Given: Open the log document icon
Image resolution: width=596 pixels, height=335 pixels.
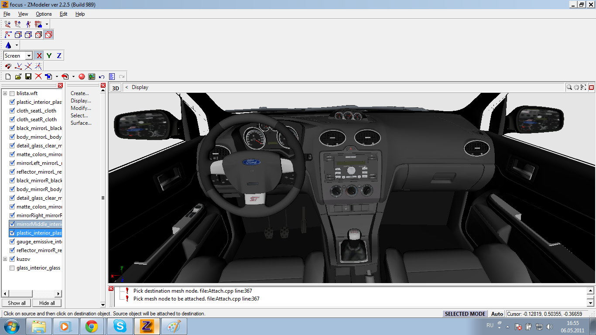Looking at the screenshot, I should tap(112, 76).
